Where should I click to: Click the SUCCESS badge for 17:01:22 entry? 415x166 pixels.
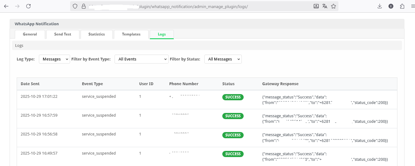point(233,97)
